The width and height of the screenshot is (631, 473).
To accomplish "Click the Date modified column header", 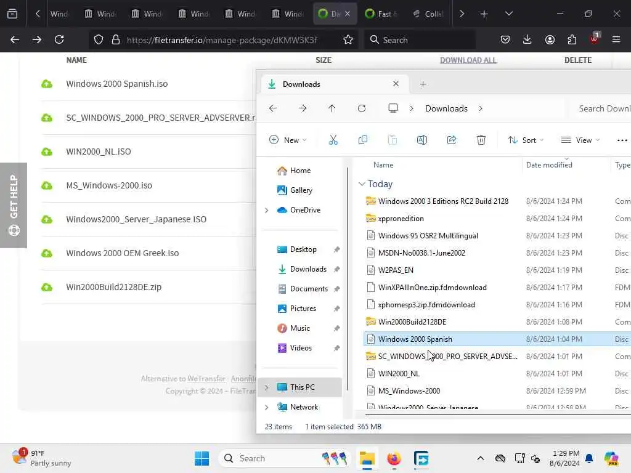I will click(549, 165).
